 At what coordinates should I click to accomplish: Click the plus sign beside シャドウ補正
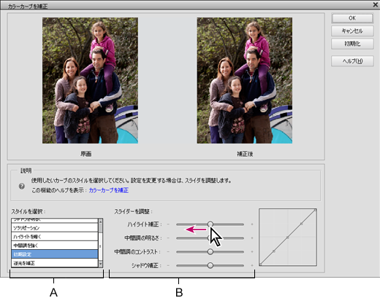252,265
